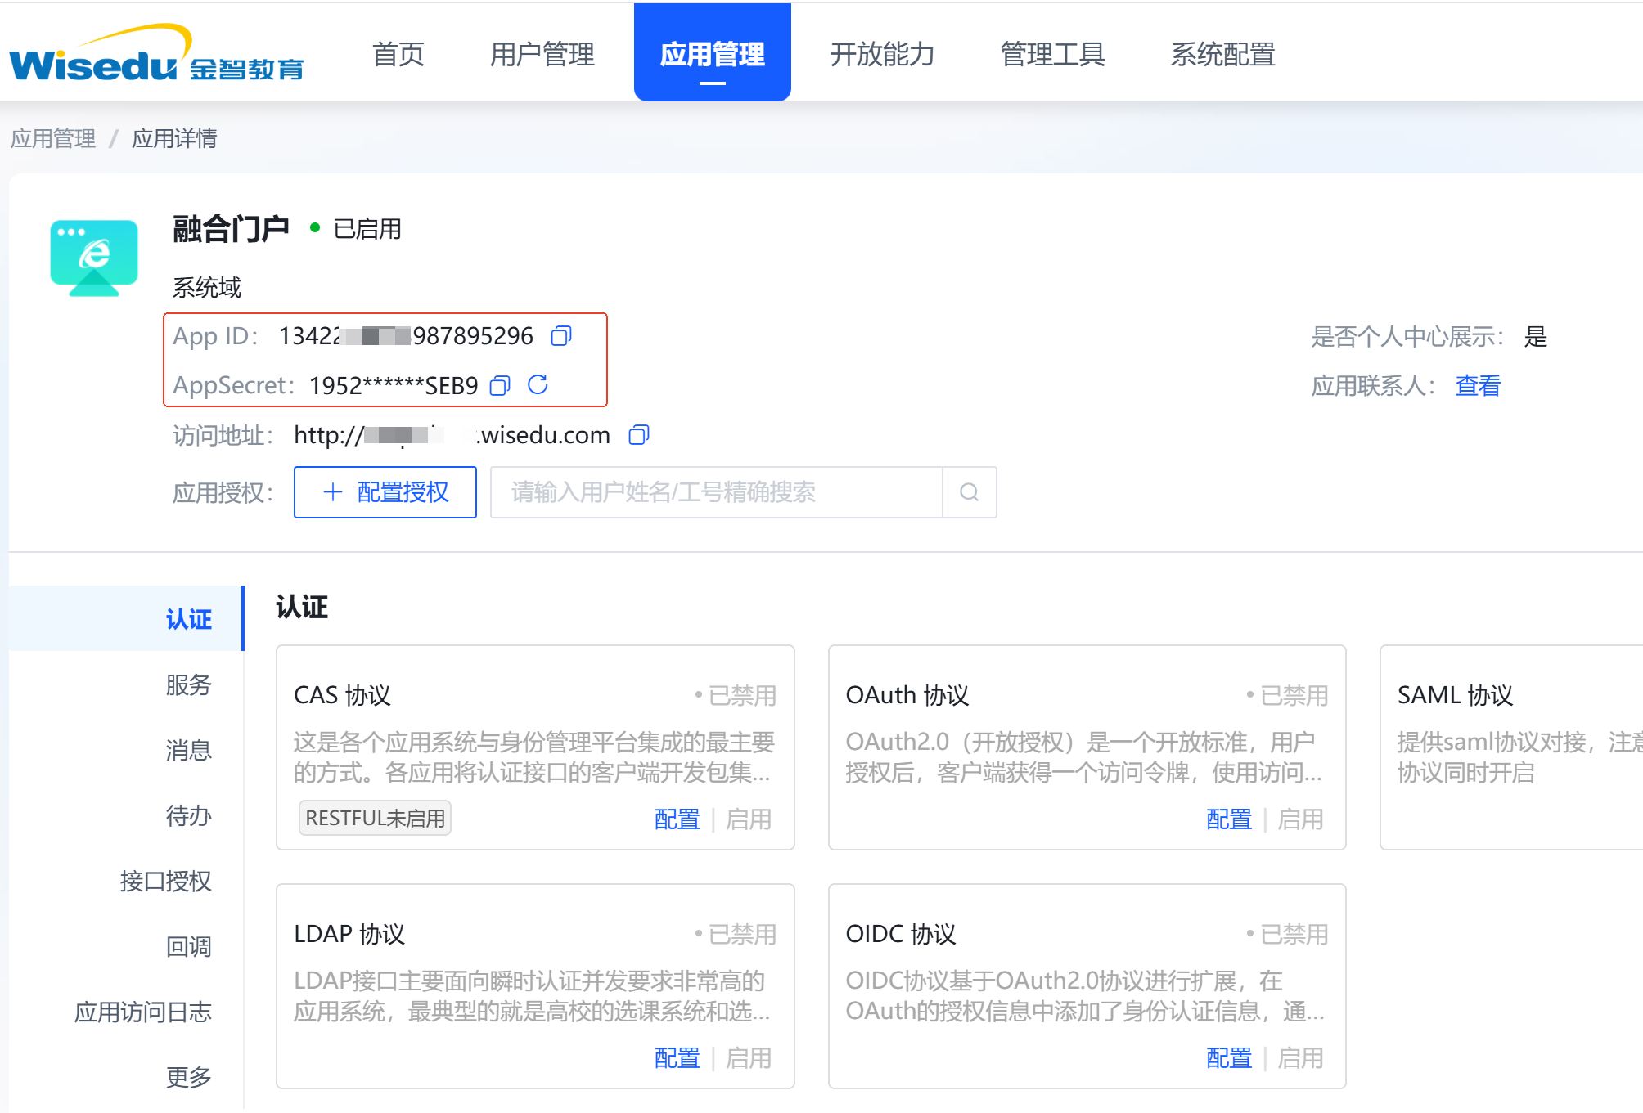1643x1113 pixels.
Task: Open the 首页 menu
Action: (398, 54)
